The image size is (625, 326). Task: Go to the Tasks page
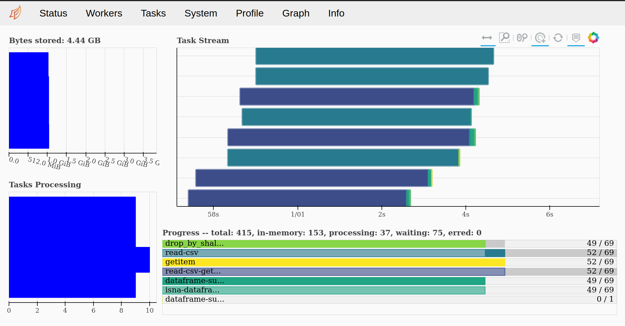point(153,13)
